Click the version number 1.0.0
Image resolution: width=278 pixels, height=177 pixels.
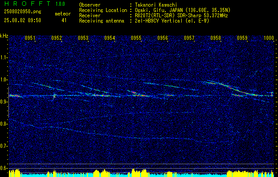60,4
